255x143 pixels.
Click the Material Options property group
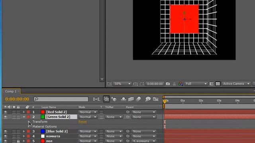click(x=45, y=126)
